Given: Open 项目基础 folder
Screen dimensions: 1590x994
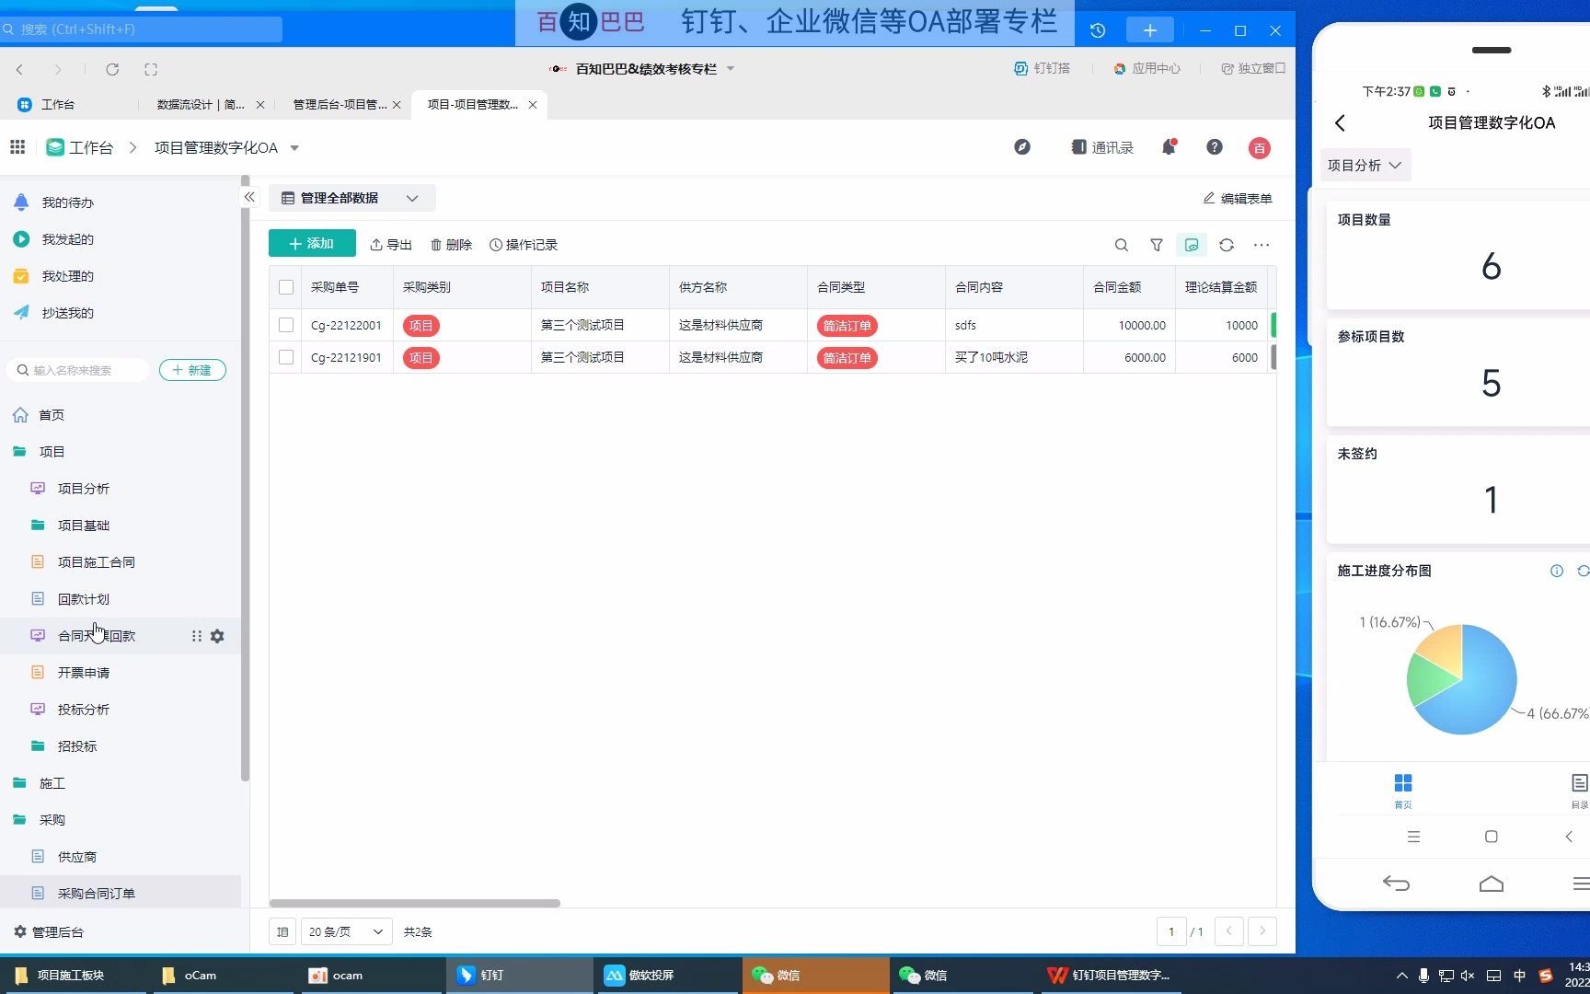Looking at the screenshot, I should [83, 526].
